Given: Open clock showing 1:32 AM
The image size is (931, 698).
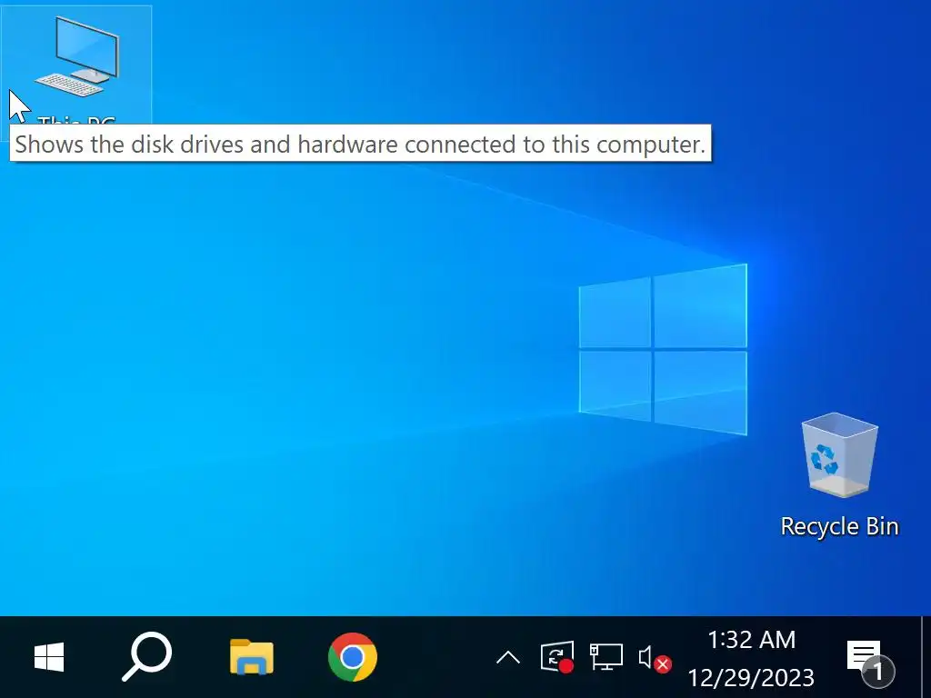Looking at the screenshot, I should point(750,658).
